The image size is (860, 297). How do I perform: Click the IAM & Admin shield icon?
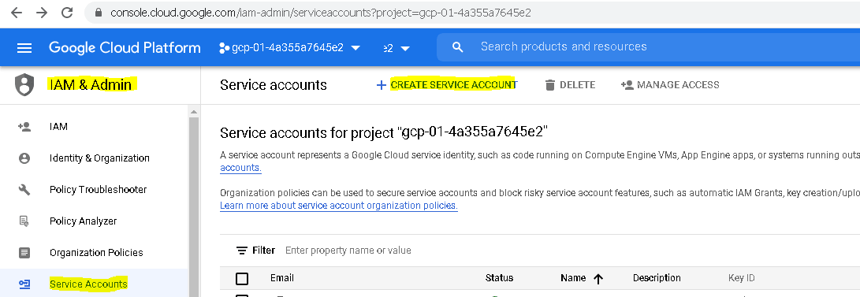[x=24, y=85]
